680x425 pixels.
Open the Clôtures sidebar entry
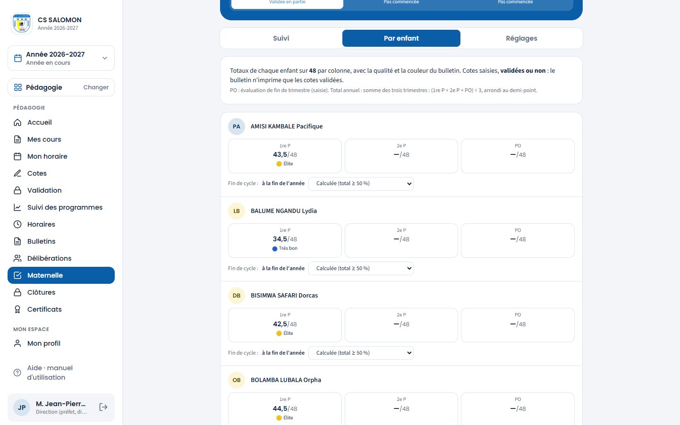tap(61, 292)
